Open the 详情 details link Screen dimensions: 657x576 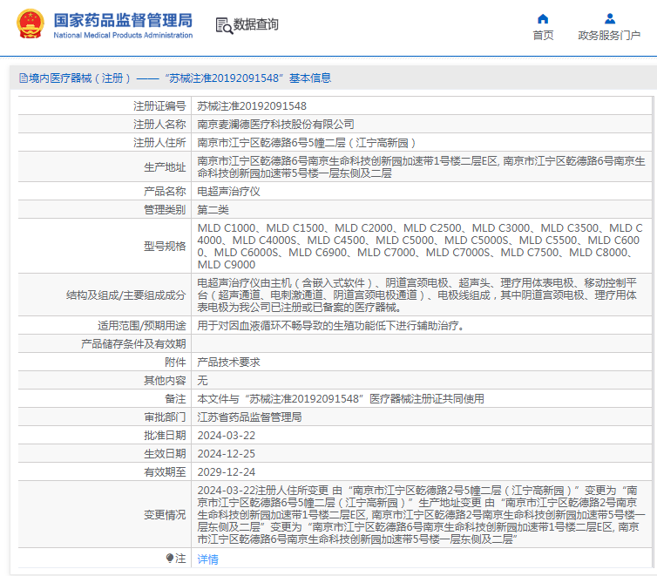(x=208, y=559)
